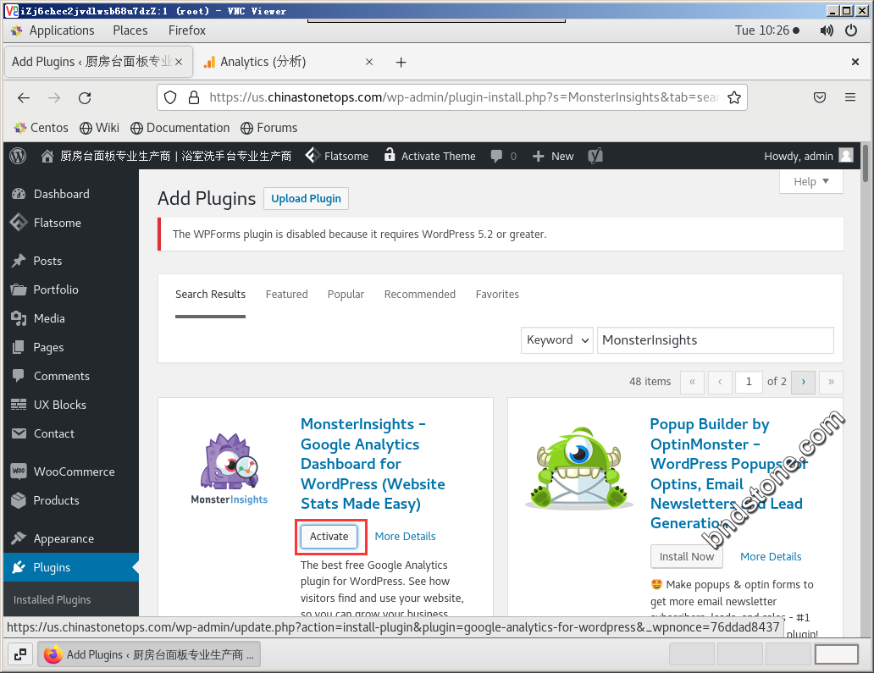Open the Centos bookmark
The height and width of the screenshot is (673, 874).
click(x=41, y=128)
